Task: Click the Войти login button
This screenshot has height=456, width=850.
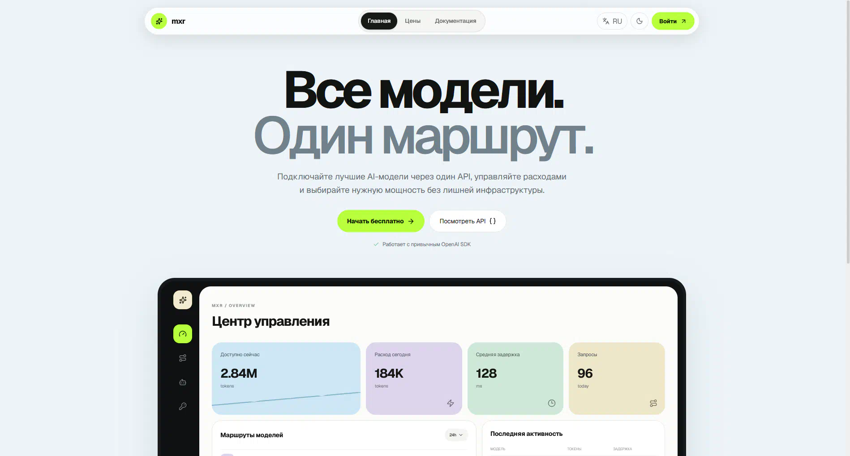Action: click(673, 21)
